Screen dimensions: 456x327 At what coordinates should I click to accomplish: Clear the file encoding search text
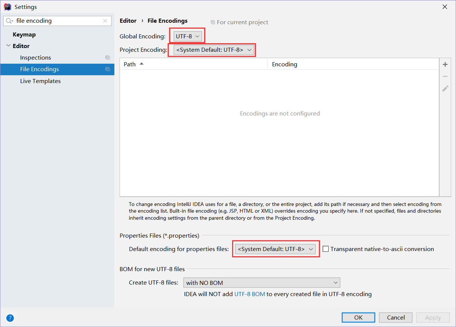105,21
